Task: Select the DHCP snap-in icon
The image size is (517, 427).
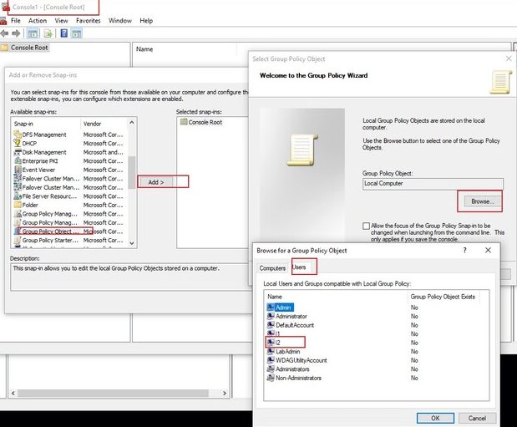Action: (17, 143)
